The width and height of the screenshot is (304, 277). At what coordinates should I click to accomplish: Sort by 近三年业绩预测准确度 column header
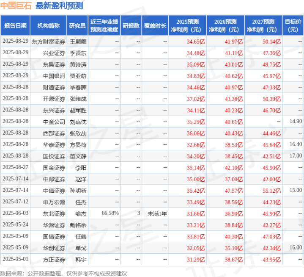[104, 25]
